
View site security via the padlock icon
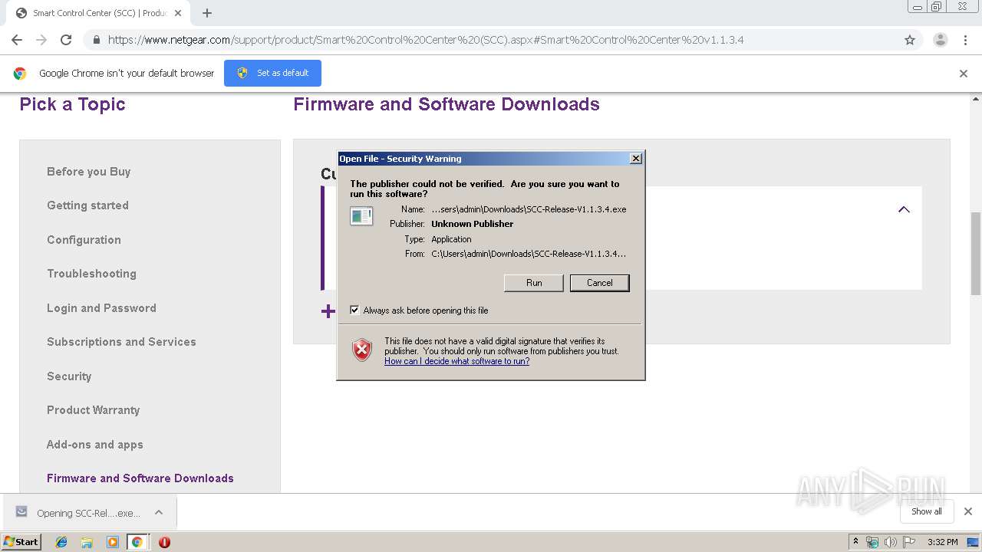[97, 40]
